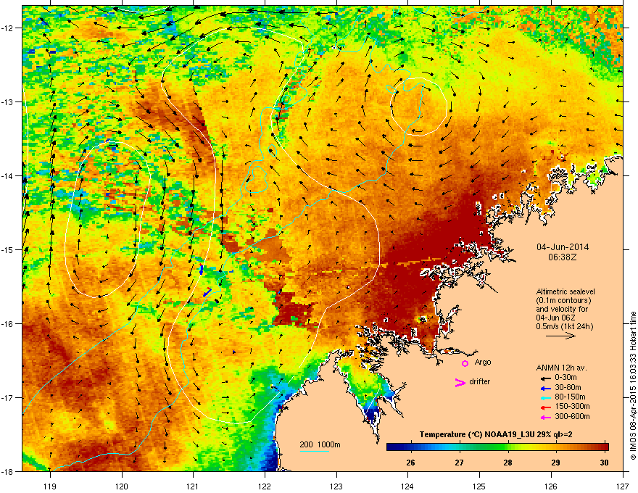This screenshot has height=493, width=638.
Task: Click the time text 06:38Z
Action: click(x=563, y=257)
